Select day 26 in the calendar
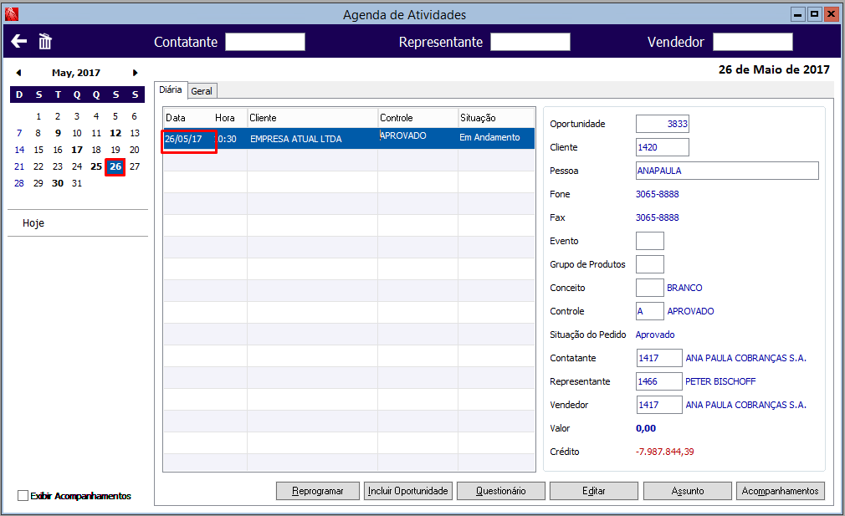 tap(115, 166)
